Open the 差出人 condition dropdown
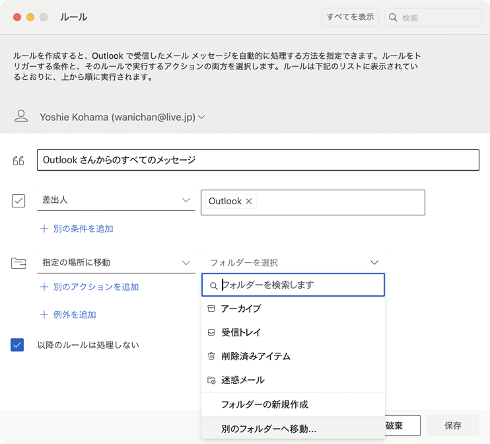 click(x=186, y=200)
